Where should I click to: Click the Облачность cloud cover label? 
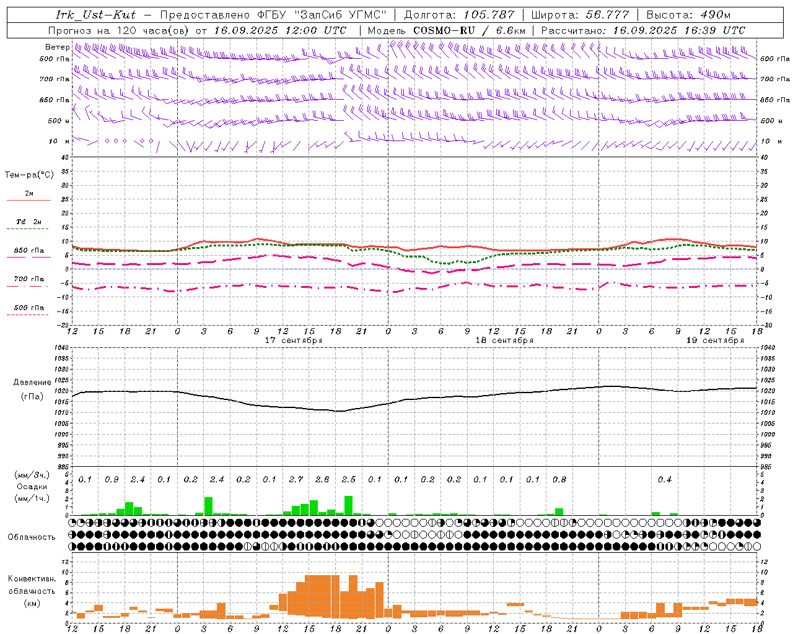[32, 537]
